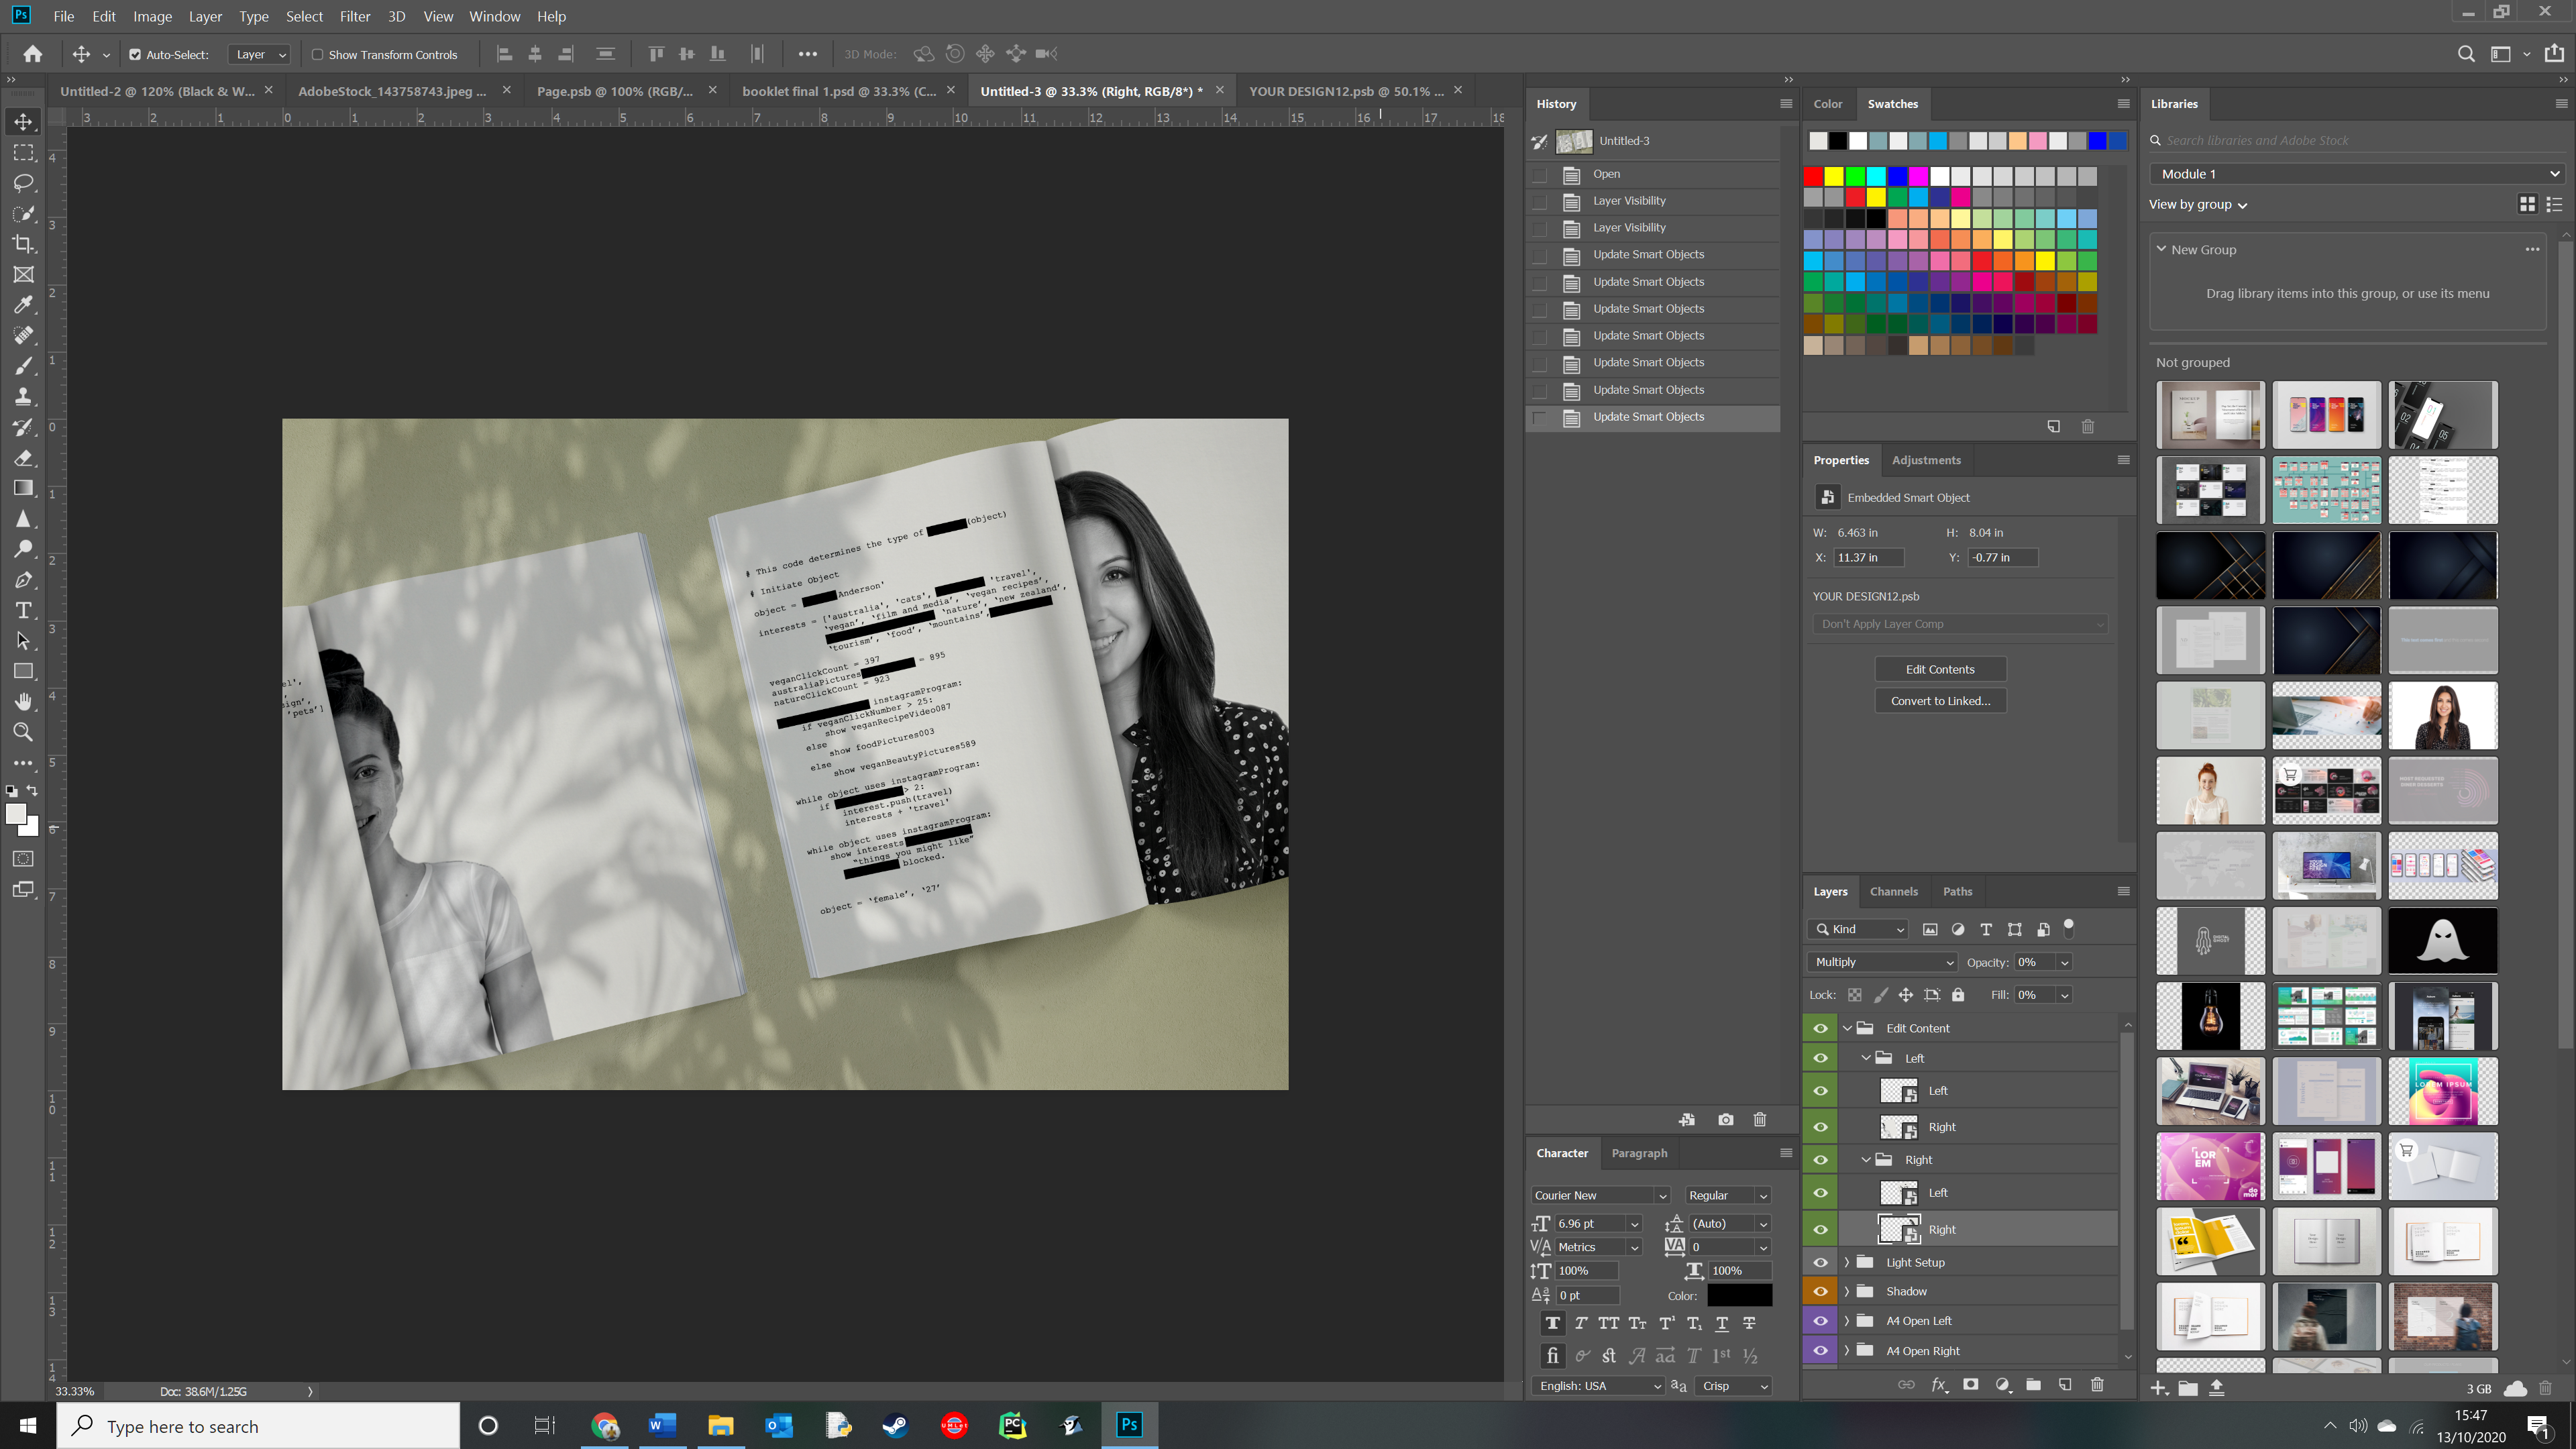The height and width of the screenshot is (1449, 2576).
Task: Select the Hand tool
Action: tap(23, 701)
